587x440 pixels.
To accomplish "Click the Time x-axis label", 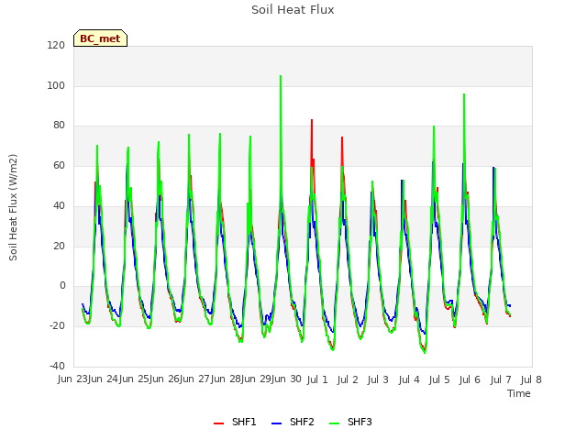I will pyautogui.click(x=519, y=393).
